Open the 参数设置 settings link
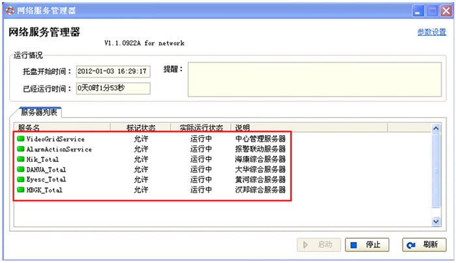The image size is (456, 263). coord(431,33)
